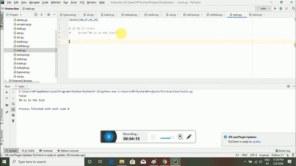Start debugging with the bug icon
296x166 pixels.
tap(281, 8)
